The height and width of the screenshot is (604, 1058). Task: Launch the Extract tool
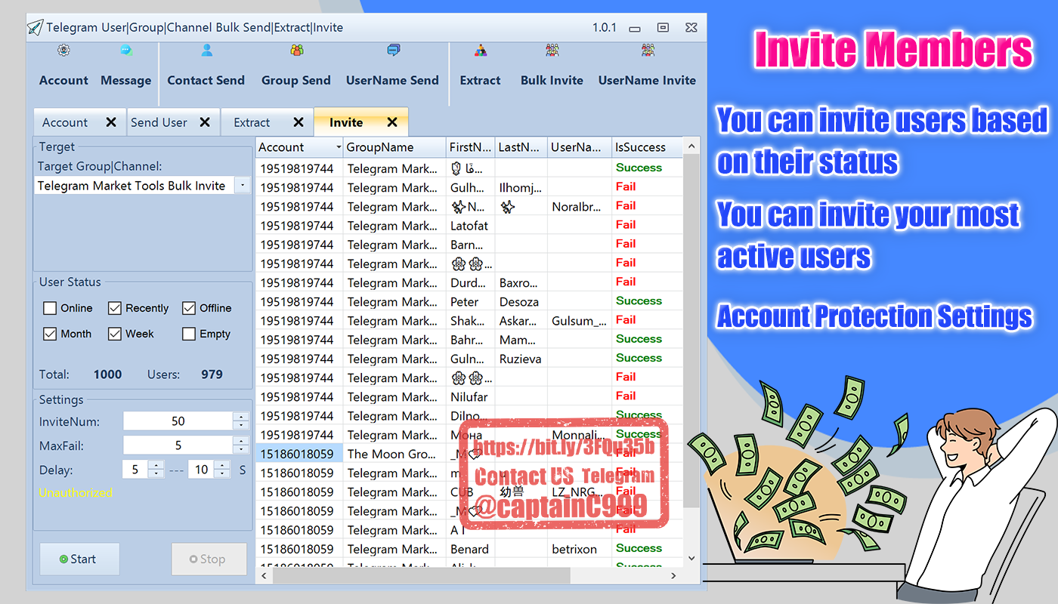[x=480, y=66]
